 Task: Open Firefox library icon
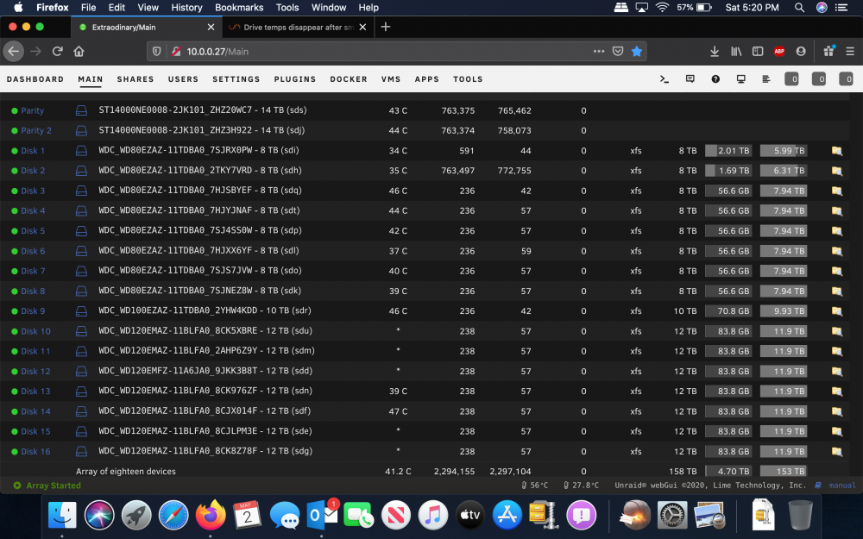[x=736, y=51]
